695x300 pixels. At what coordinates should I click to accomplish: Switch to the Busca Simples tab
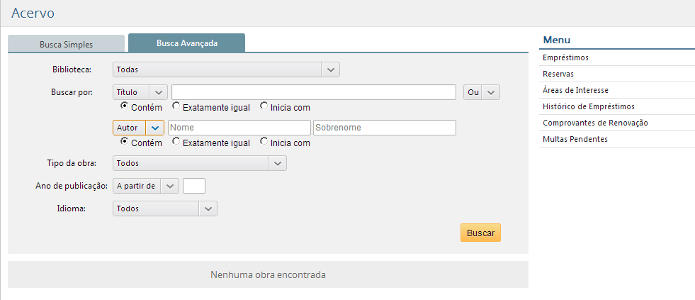pos(66,44)
